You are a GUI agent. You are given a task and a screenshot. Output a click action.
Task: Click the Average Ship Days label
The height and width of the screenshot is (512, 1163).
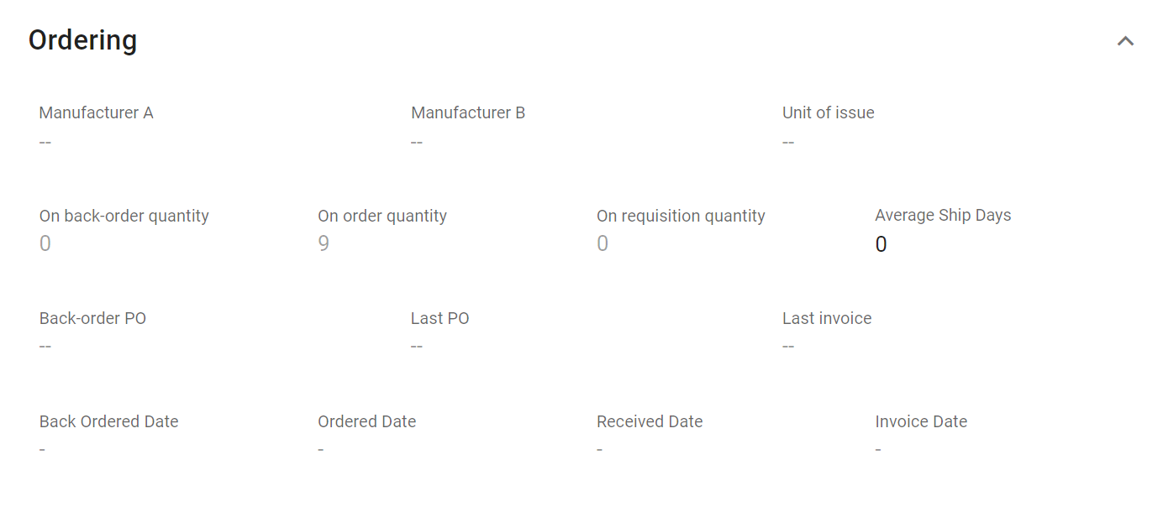pos(943,216)
